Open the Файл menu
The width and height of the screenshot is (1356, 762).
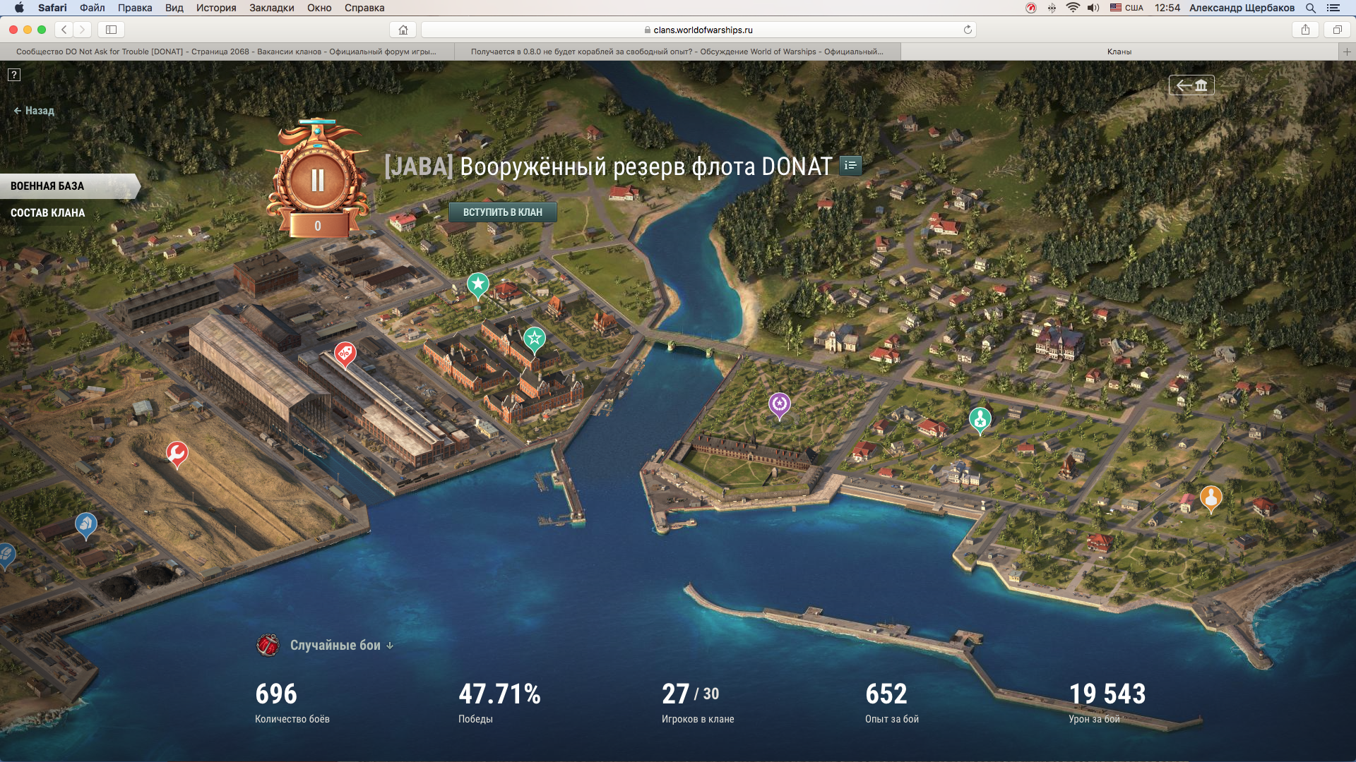click(93, 8)
